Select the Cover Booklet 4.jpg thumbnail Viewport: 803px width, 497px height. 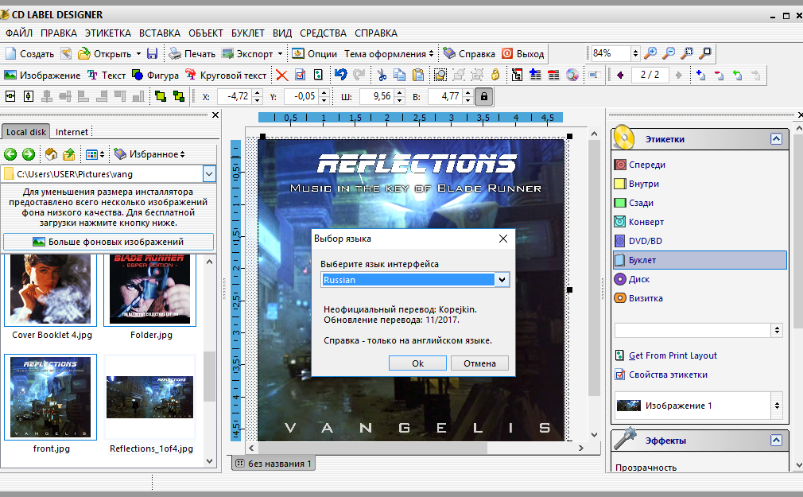pos(50,289)
